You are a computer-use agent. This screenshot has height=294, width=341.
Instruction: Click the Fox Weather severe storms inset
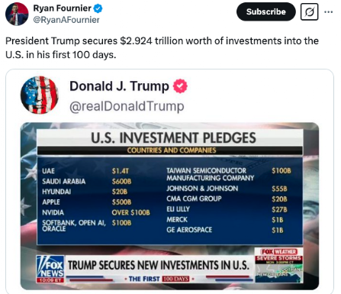coord(278,265)
